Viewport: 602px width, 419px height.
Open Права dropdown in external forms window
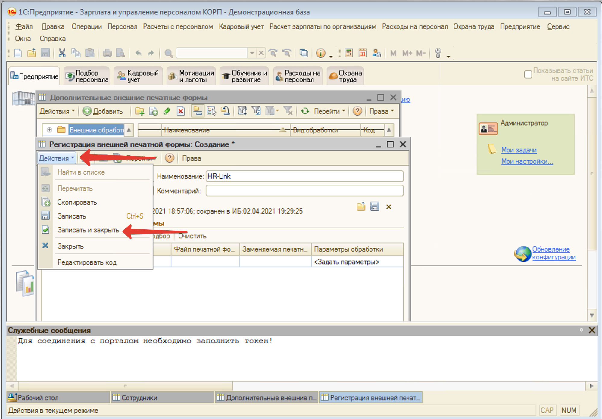381,111
